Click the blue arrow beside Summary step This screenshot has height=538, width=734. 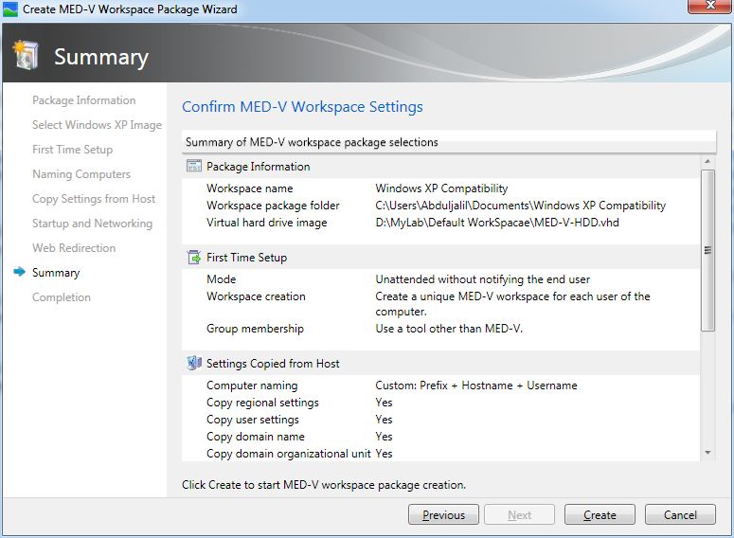click(x=18, y=273)
